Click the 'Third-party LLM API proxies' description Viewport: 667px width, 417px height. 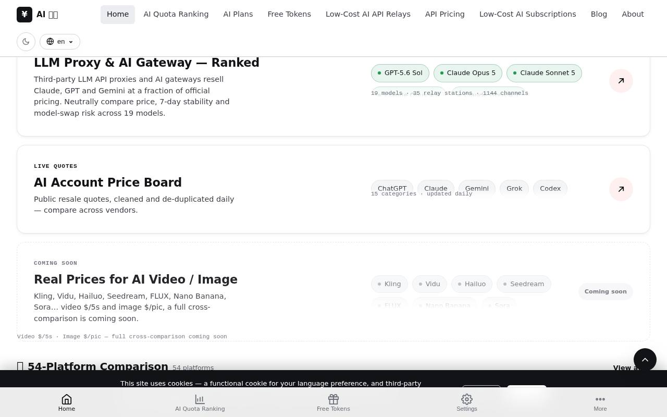132,96
